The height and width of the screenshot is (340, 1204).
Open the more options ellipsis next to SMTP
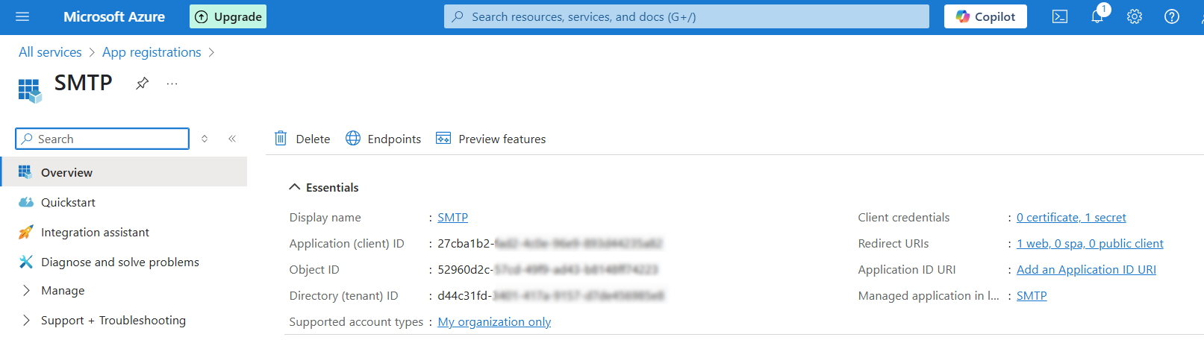(172, 84)
